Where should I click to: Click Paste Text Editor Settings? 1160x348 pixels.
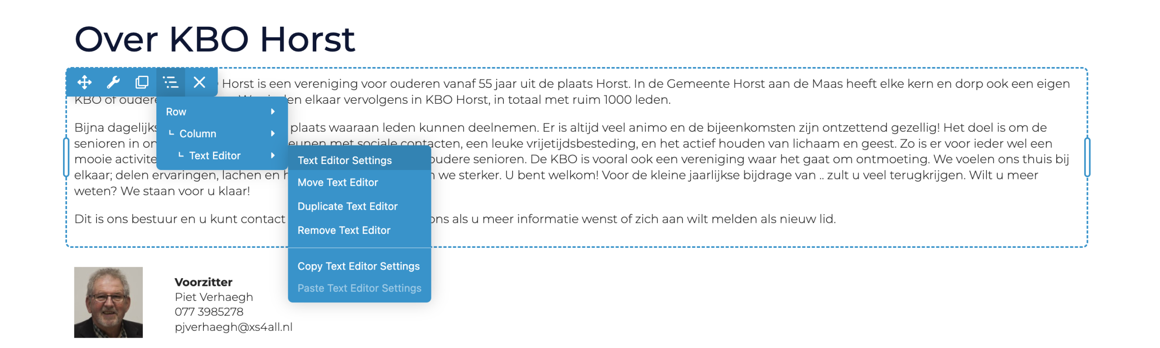click(359, 288)
